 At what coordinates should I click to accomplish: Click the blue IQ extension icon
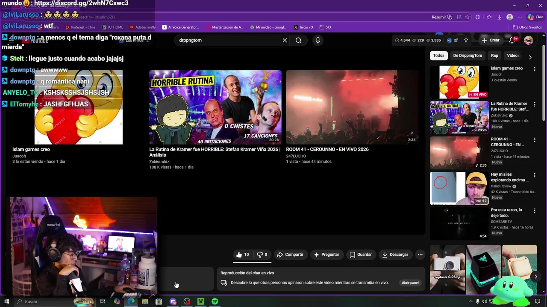[449, 40]
